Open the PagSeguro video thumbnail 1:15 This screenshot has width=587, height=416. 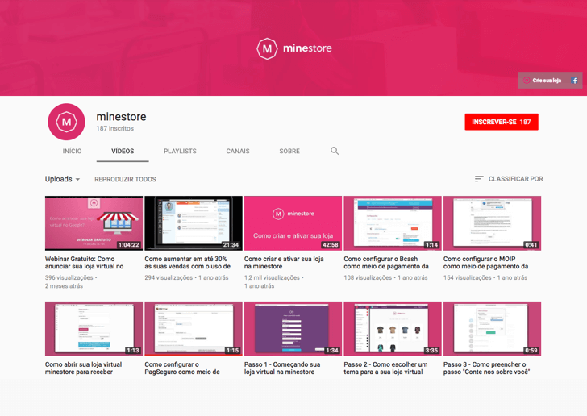194,329
